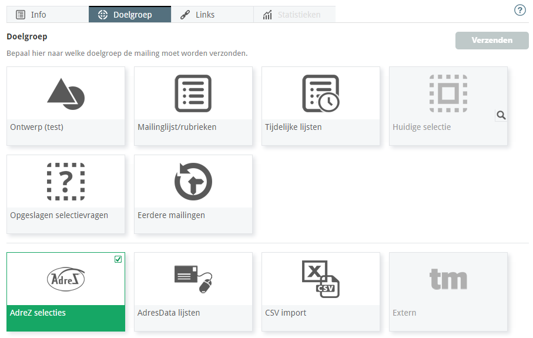Click the AdreZ logo thumbnail
The image size is (533, 338).
click(66, 279)
